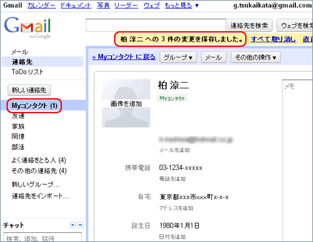Click 連絡先を検索 button

[x=249, y=25]
